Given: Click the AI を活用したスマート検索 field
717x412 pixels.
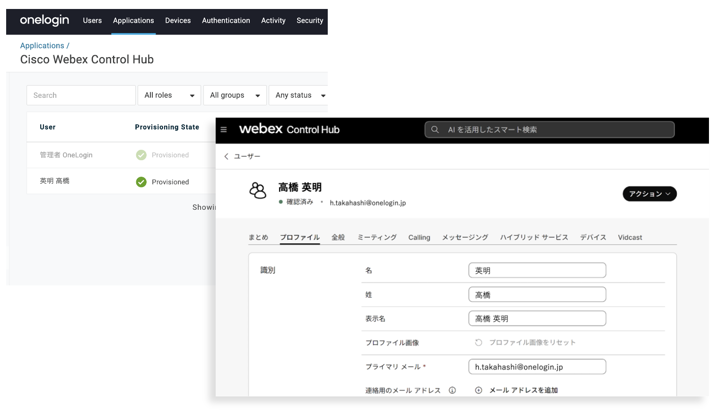Looking at the screenshot, I should coord(550,129).
